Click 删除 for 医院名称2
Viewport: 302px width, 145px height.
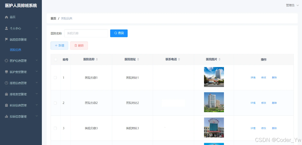point(274,103)
